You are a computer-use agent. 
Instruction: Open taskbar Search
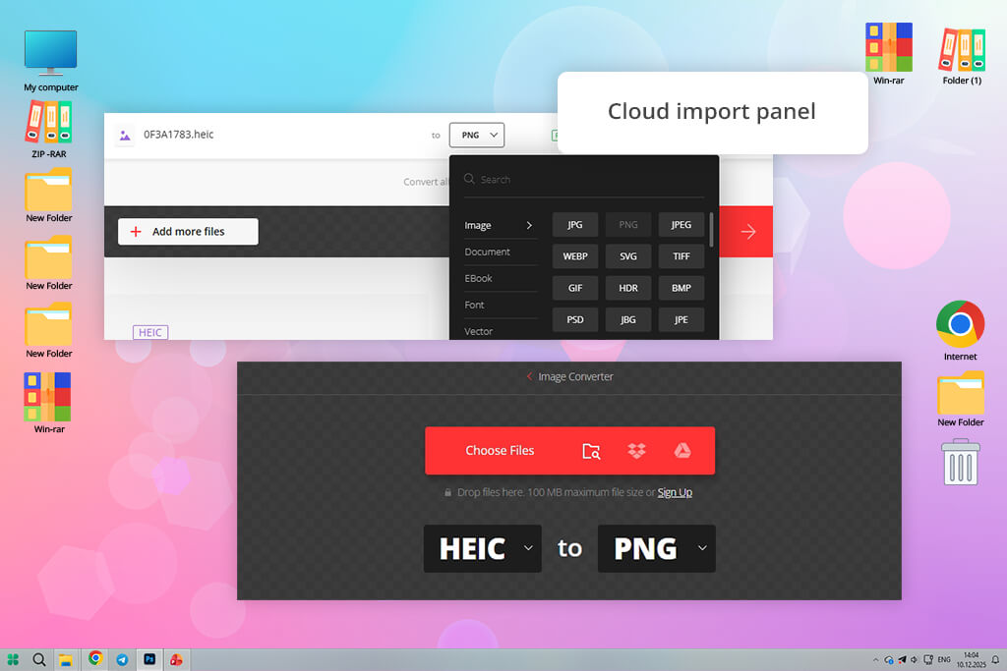(x=38, y=659)
